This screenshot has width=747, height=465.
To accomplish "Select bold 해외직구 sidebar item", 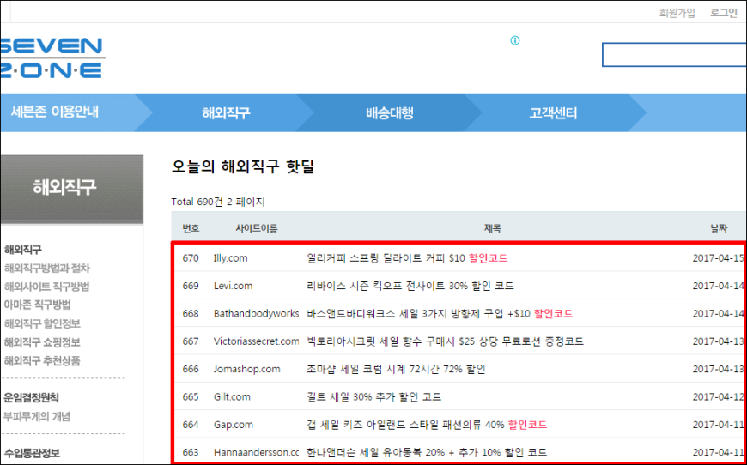I will 22,250.
